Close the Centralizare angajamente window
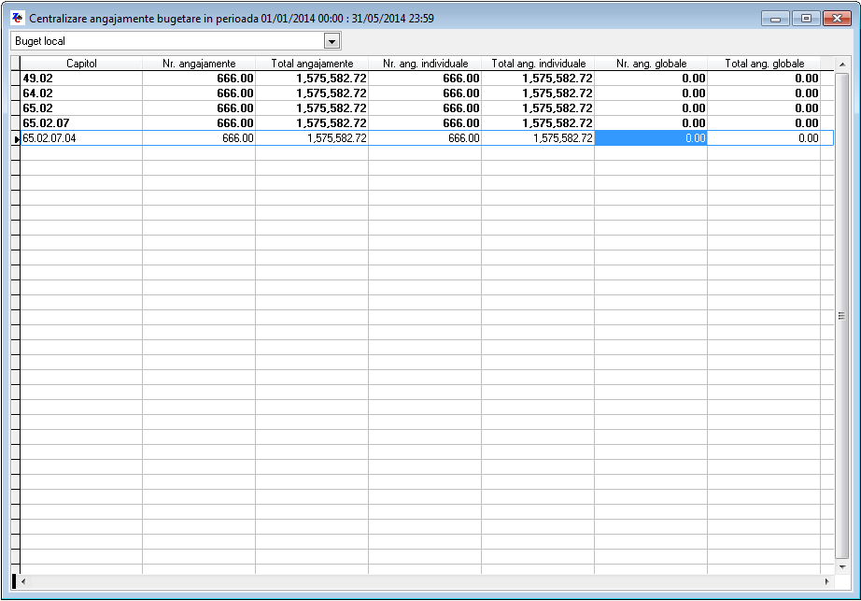The image size is (861, 601). pyautogui.click(x=837, y=19)
